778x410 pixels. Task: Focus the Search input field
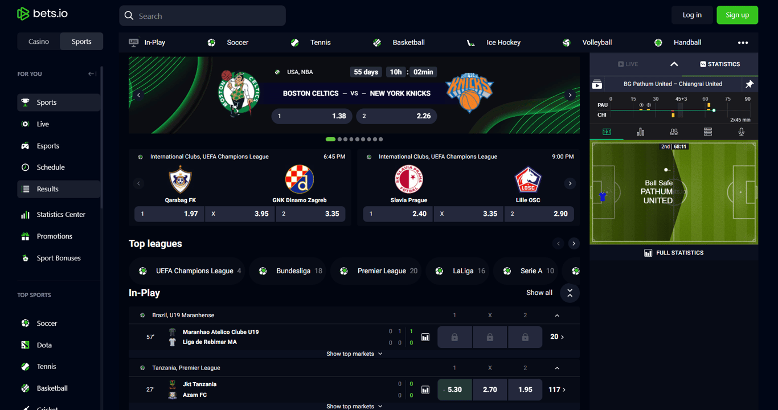202,16
